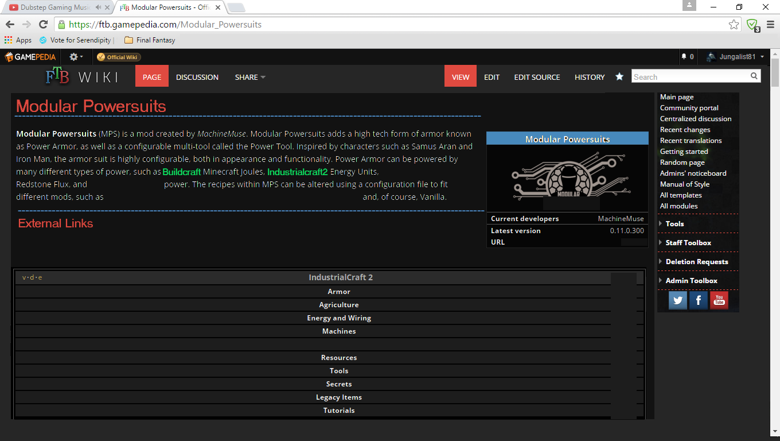Viewport: 780px width, 441px height.
Task: Open the Industrialcraft2 link
Action: (x=298, y=172)
